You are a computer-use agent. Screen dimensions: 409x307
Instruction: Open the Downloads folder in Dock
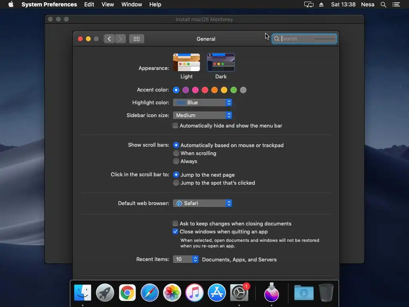[x=304, y=293]
